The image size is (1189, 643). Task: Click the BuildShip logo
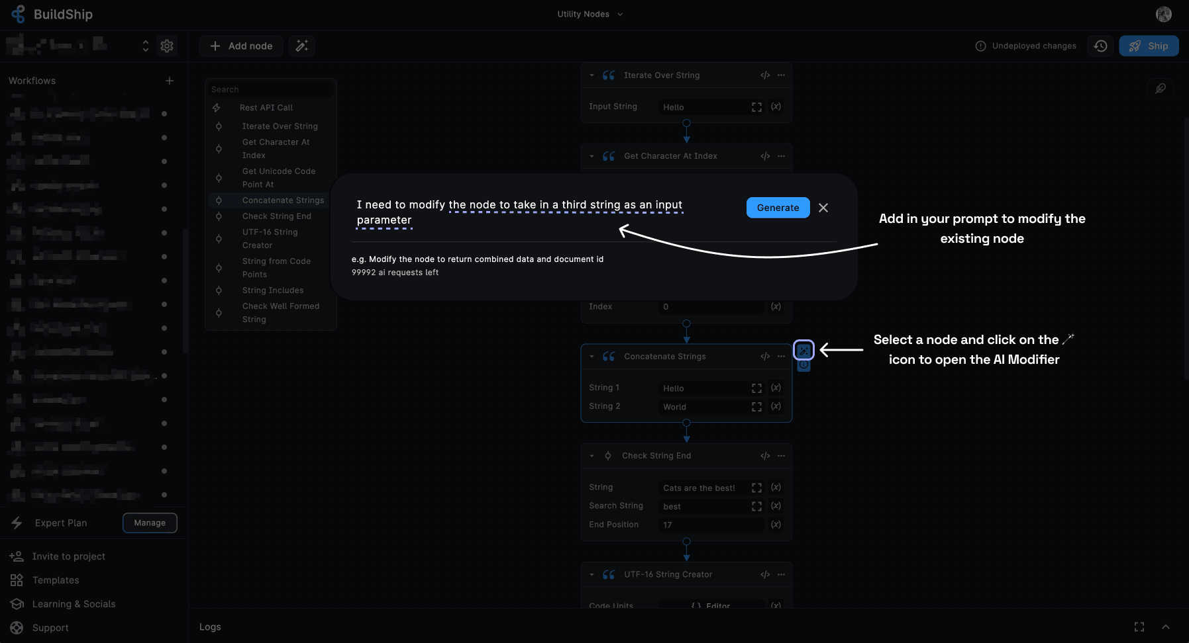(18, 13)
